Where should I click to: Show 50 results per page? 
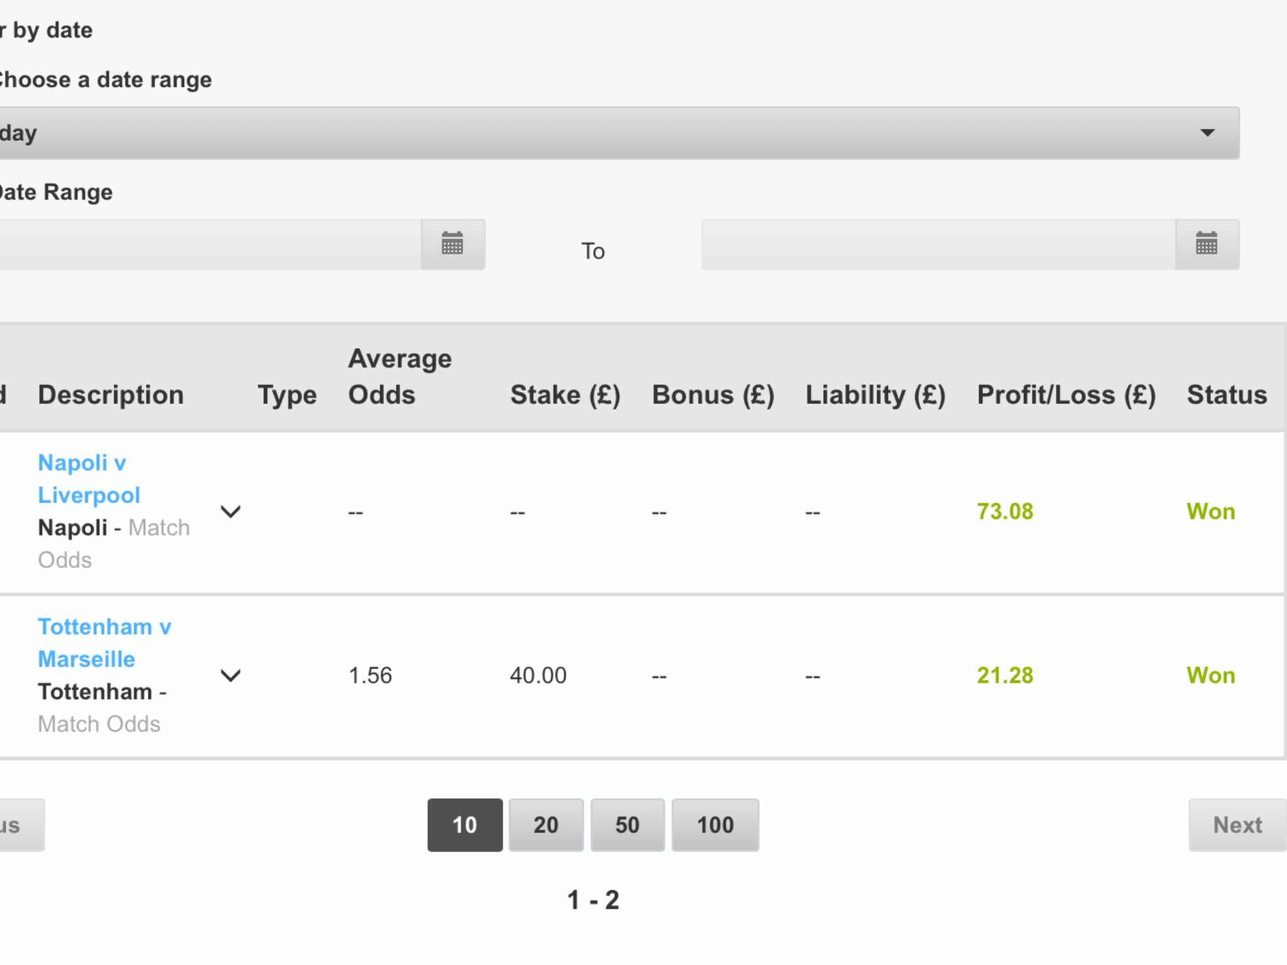pos(627,825)
